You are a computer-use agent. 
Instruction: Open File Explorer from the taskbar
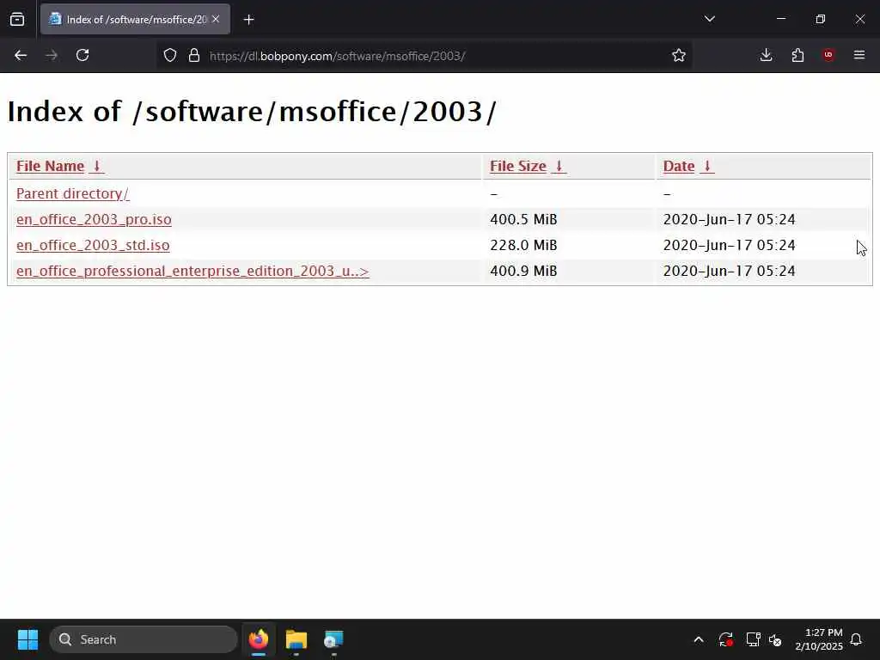tap(296, 639)
